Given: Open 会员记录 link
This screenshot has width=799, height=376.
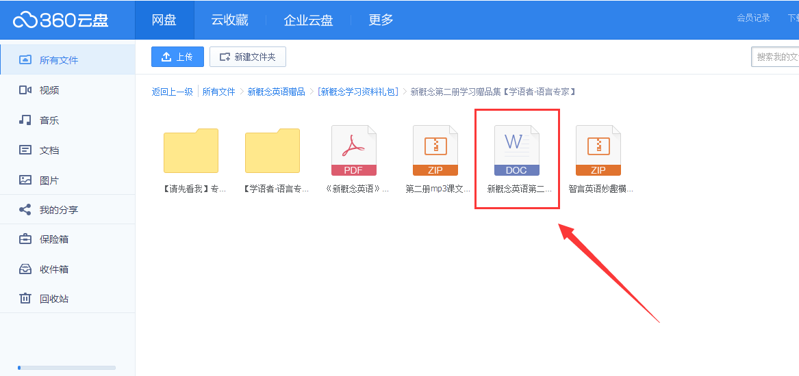Looking at the screenshot, I should (753, 18).
